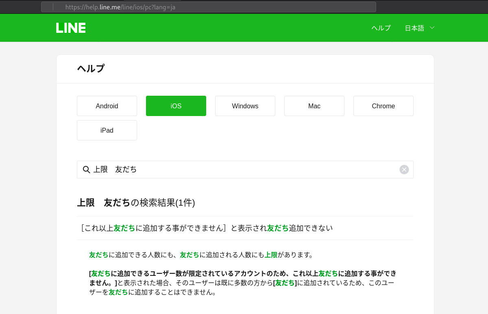The image size is (488, 314).
Task: Open the 日本語 language dropdown
Action: [x=414, y=28]
